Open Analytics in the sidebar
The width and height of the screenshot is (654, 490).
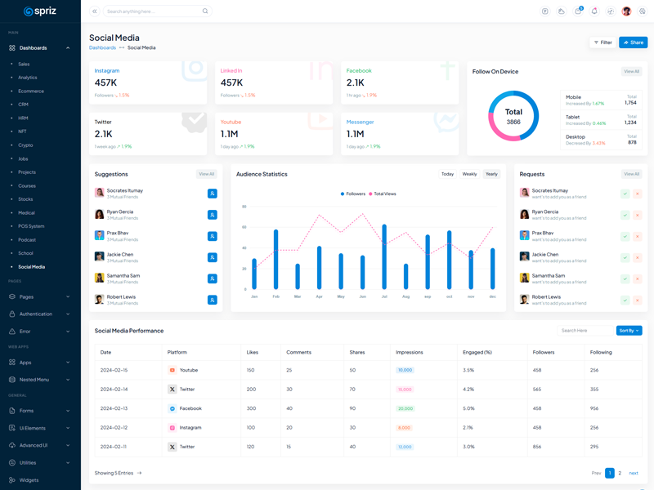(x=28, y=78)
